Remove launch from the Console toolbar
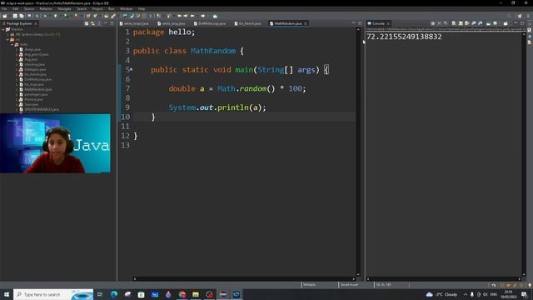The image size is (533, 300). click(x=439, y=23)
